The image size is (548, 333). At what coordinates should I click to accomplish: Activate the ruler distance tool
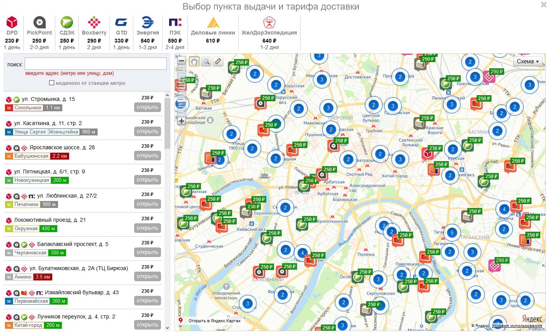pos(218,61)
